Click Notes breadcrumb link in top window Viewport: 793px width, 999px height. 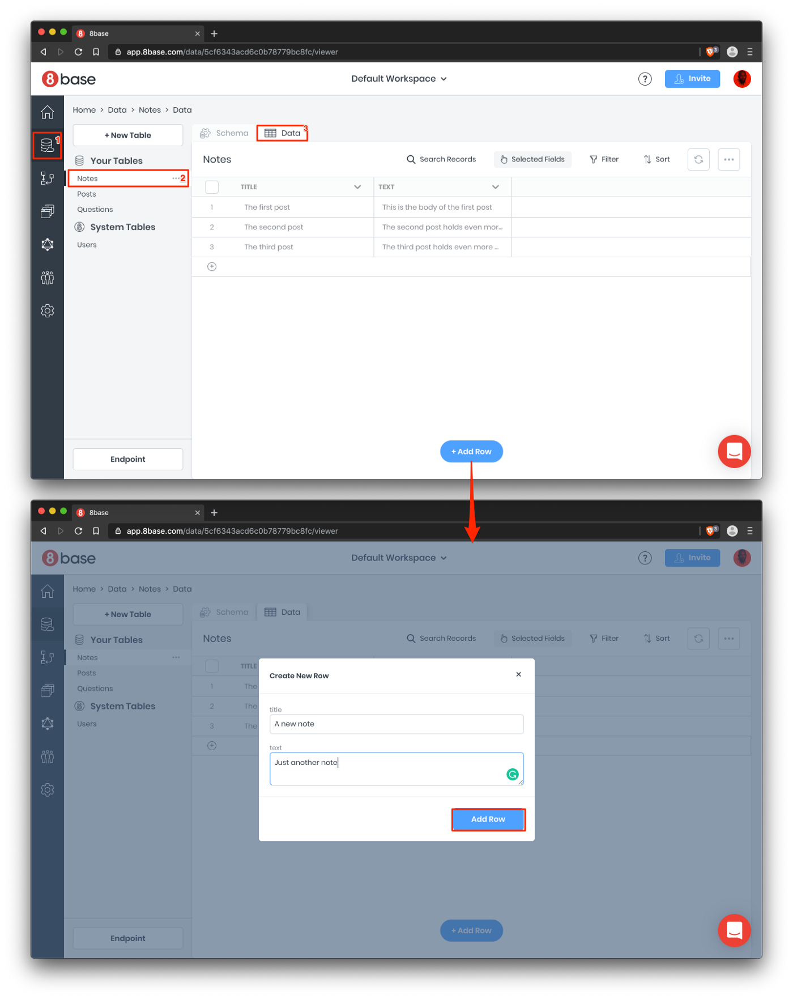(150, 110)
